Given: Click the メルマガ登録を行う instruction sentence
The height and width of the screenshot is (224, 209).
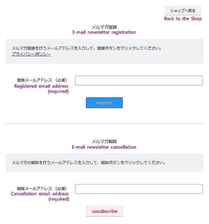Looking at the screenshot, I should 87,48.
